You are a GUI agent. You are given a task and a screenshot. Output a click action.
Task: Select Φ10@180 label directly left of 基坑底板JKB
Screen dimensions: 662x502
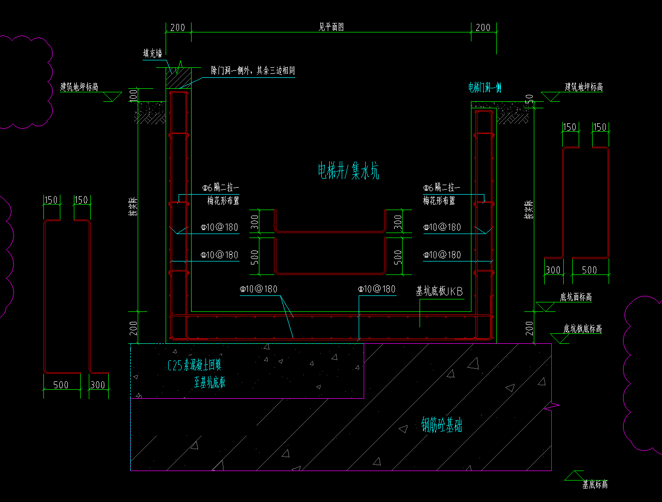377,289
